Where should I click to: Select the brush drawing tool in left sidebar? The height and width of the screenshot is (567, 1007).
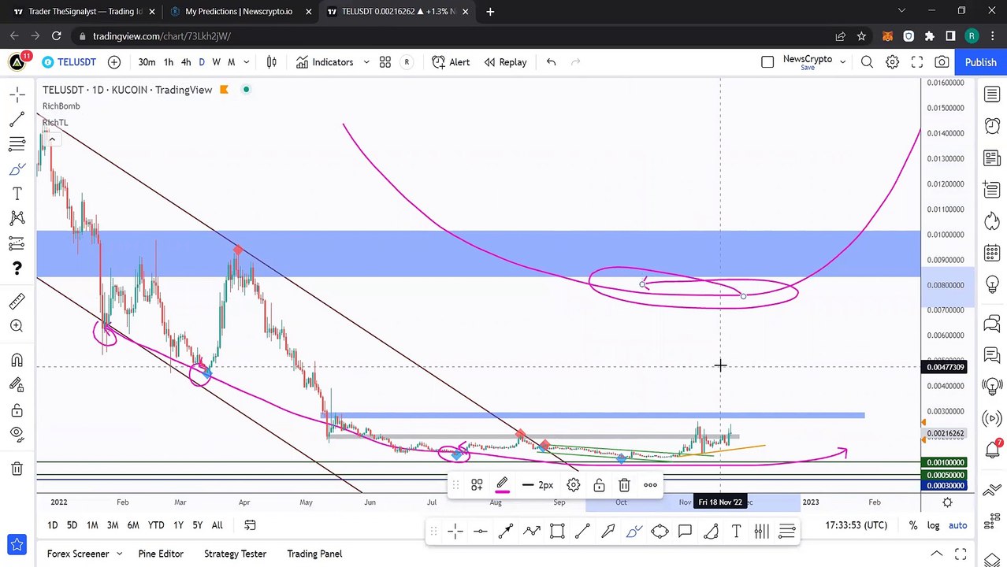click(17, 169)
